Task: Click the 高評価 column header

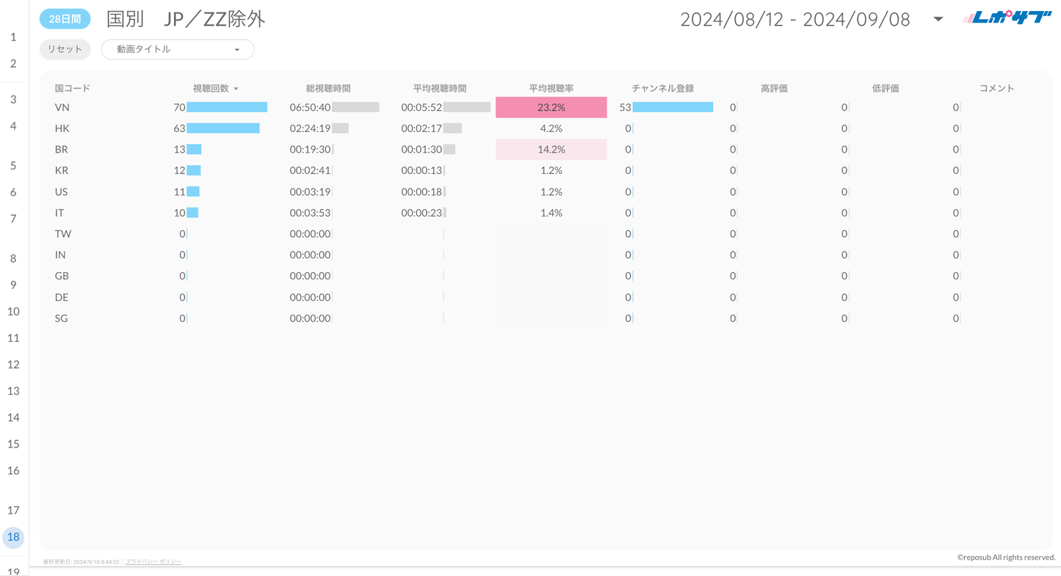Action: point(775,88)
